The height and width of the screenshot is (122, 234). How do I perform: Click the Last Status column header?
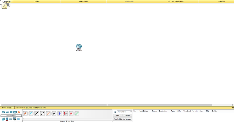click(x=144, y=111)
